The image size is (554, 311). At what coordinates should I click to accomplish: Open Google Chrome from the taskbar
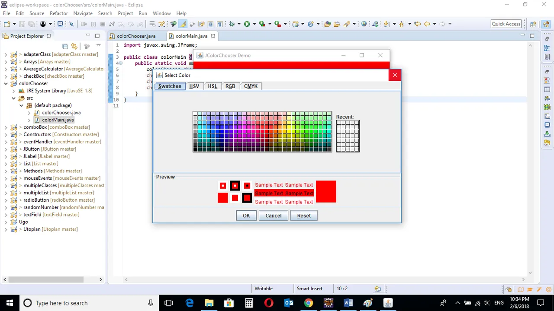click(x=308, y=303)
